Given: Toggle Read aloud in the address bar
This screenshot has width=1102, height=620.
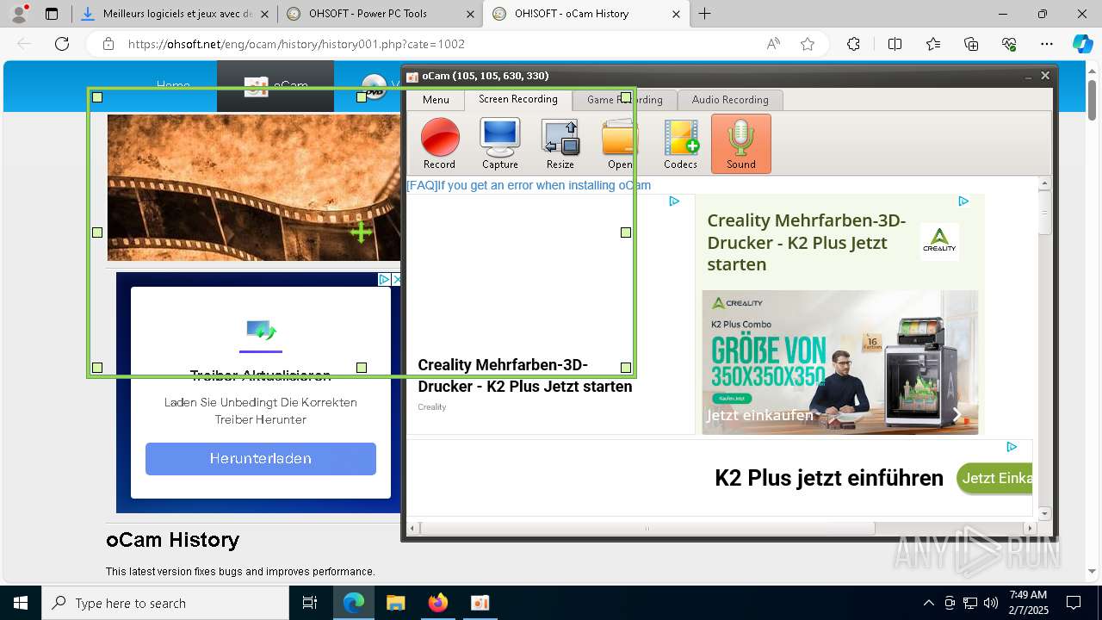Looking at the screenshot, I should [773, 44].
